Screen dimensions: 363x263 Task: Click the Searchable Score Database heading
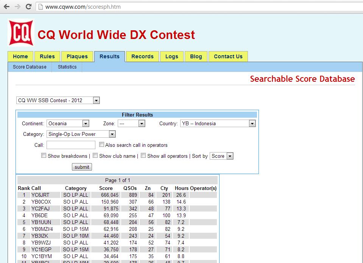tap(302, 79)
